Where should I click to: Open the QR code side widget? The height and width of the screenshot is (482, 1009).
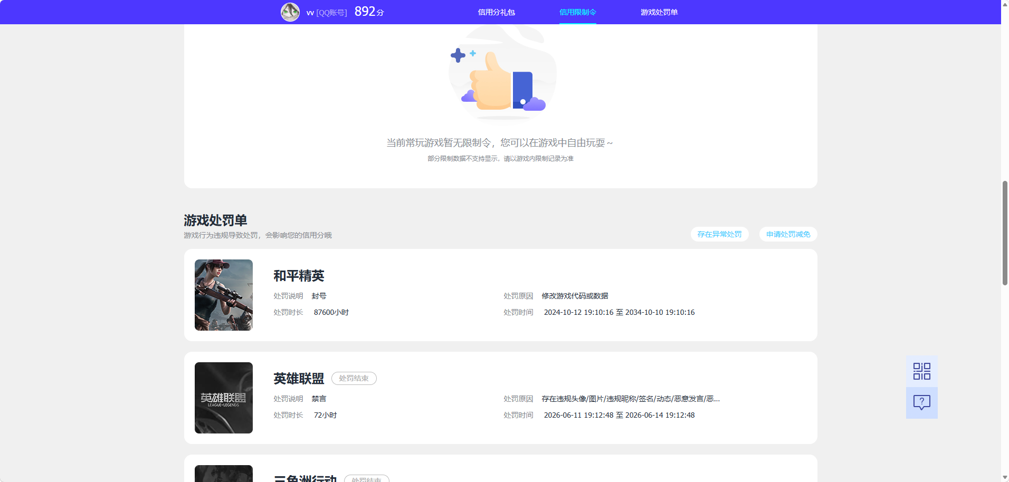922,371
